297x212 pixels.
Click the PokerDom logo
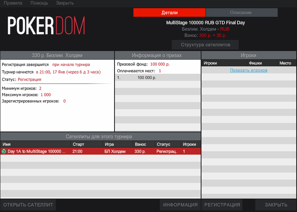46,25
